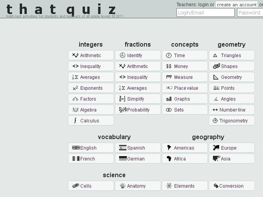
Task: Click the pie icon next to Identify
Action: [123, 56]
